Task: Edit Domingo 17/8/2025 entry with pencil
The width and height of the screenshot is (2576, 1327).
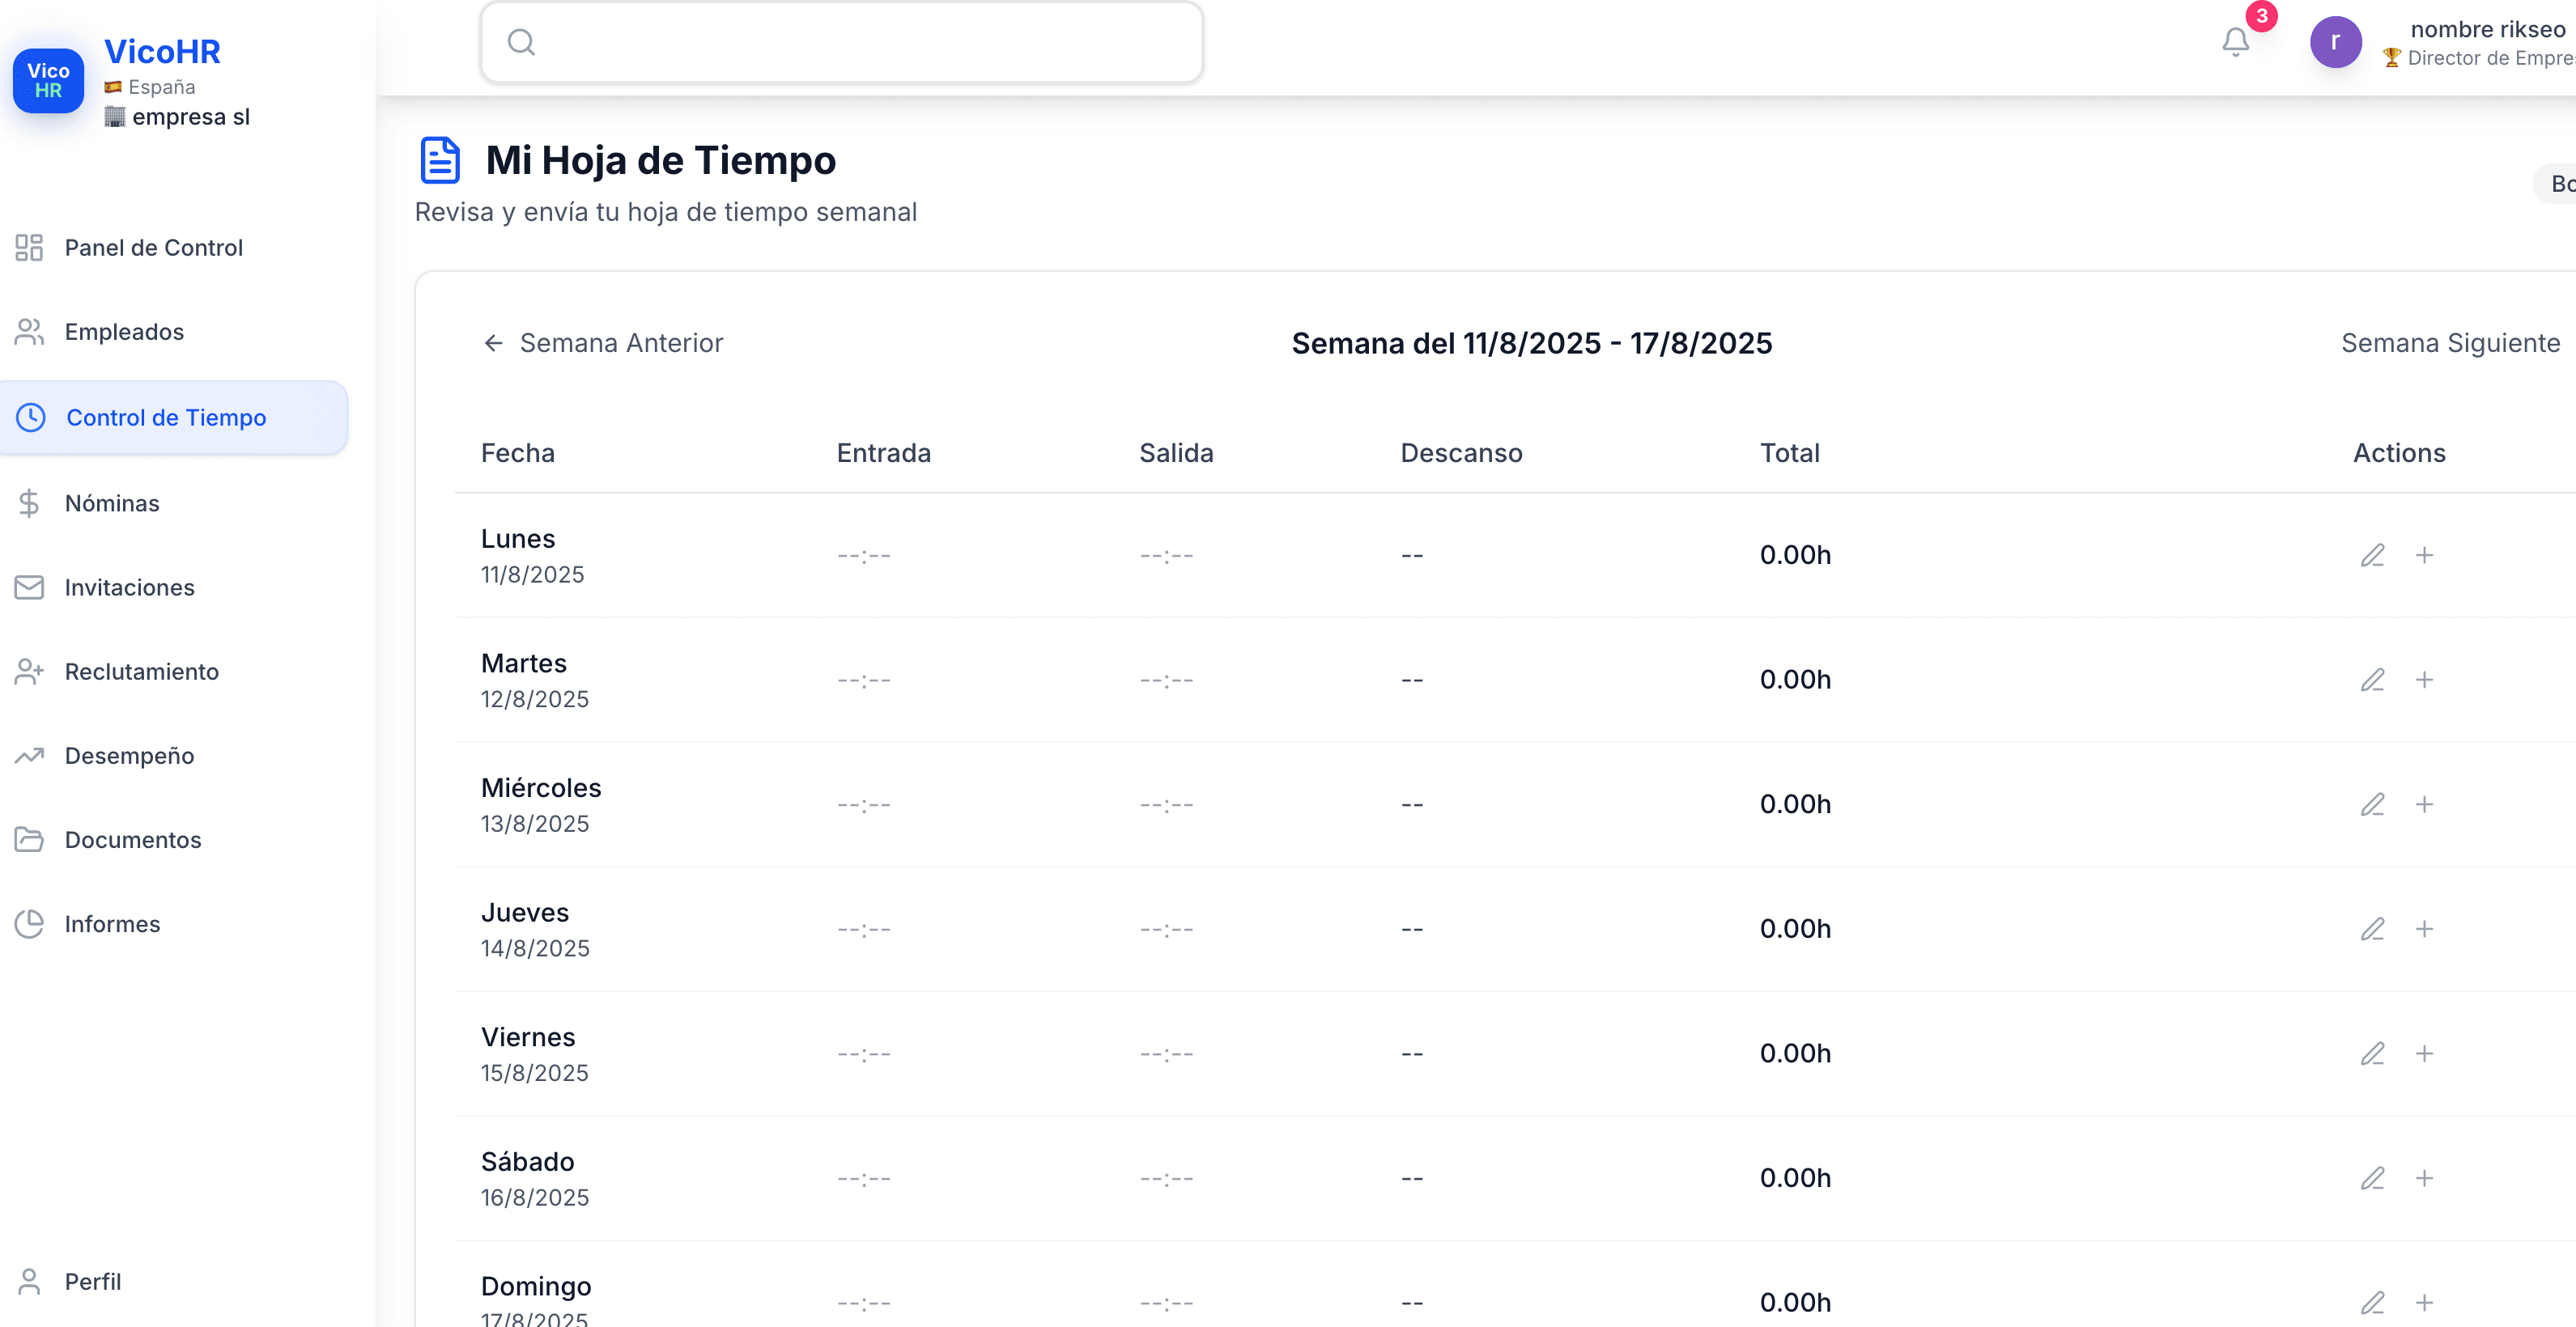Action: coord(2372,1302)
